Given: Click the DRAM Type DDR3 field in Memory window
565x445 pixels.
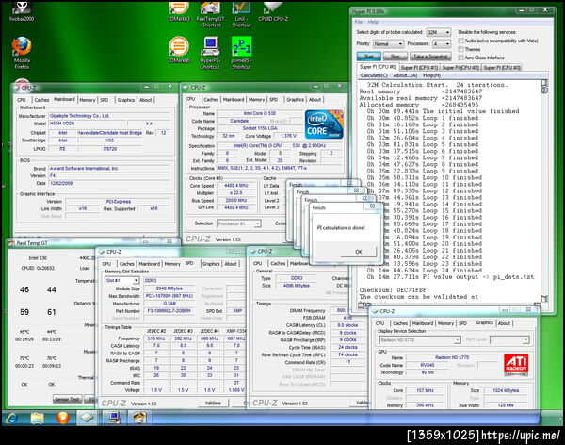Looking at the screenshot, I should pyautogui.click(x=297, y=278).
